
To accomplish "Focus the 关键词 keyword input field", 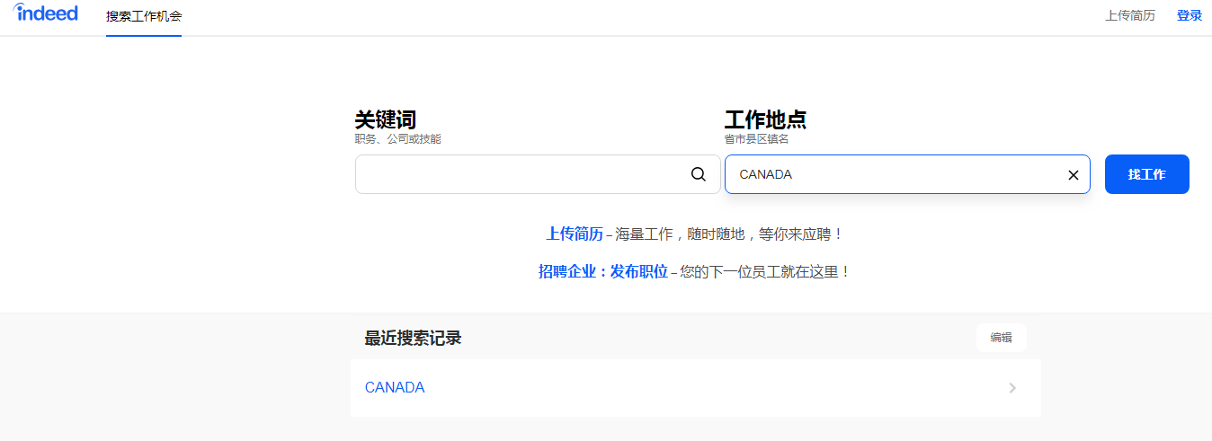I will [x=521, y=174].
